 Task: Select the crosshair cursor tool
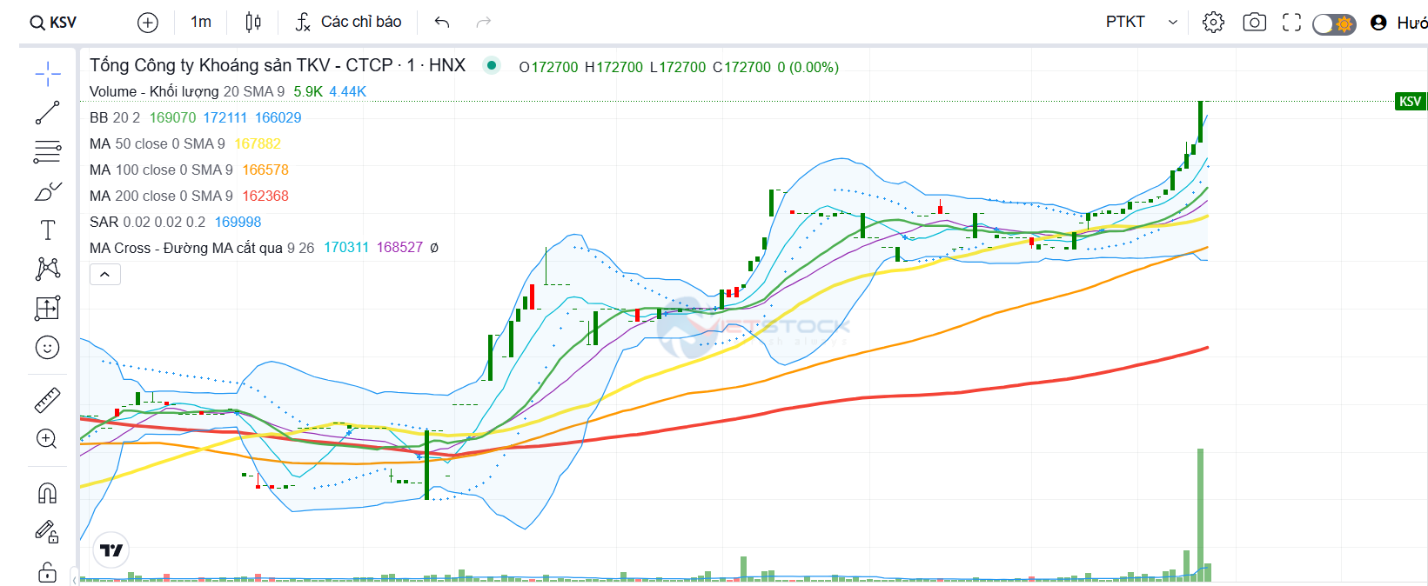48,74
